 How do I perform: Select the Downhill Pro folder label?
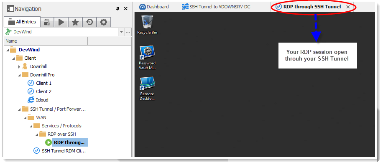coord(42,75)
